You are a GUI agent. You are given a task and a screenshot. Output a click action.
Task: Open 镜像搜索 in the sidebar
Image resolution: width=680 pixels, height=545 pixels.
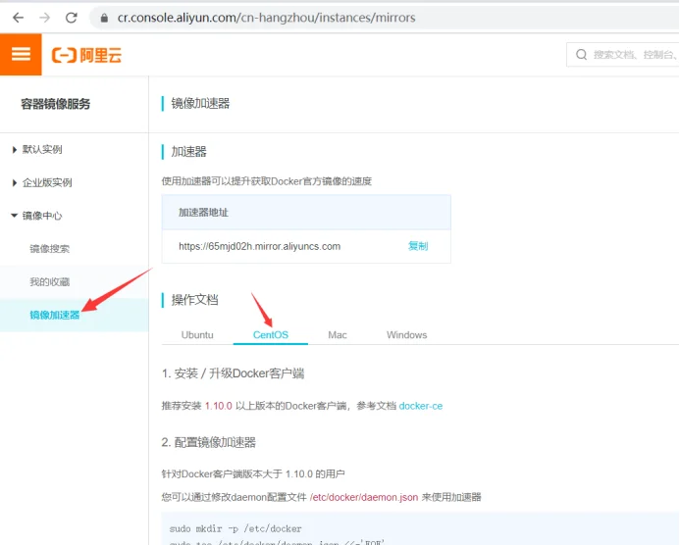tap(49, 249)
